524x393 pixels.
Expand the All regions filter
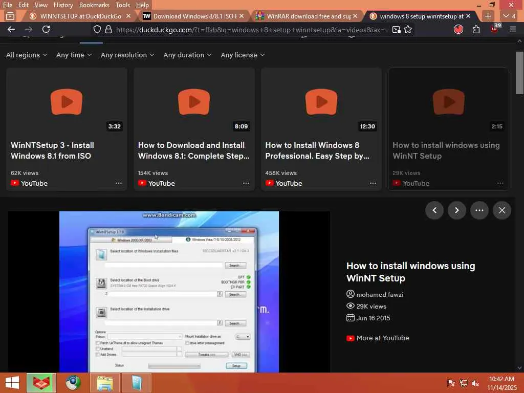coord(27,55)
